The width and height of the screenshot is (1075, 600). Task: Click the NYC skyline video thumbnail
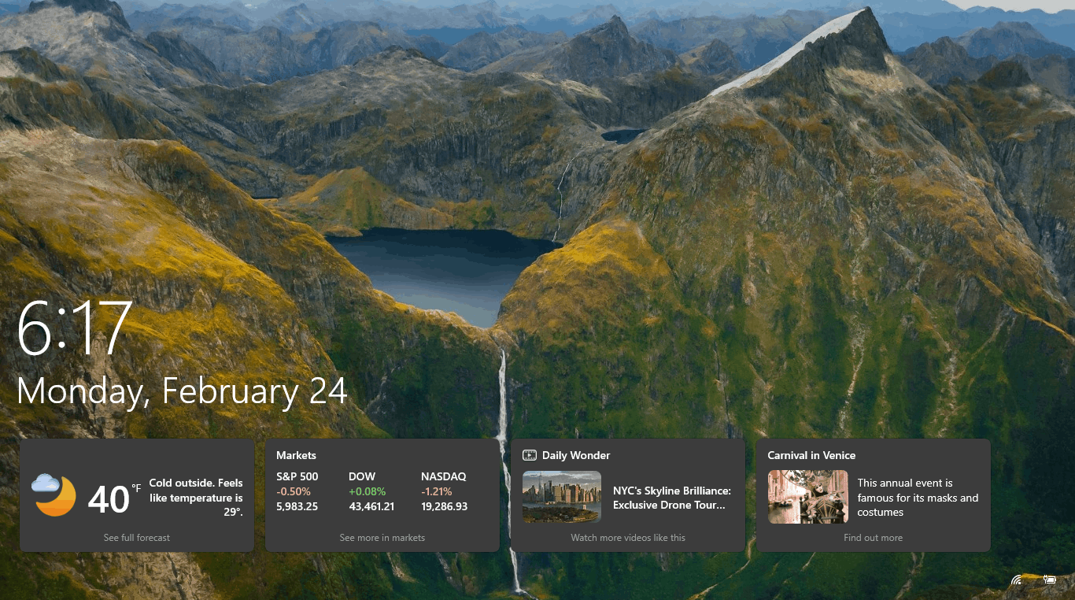point(561,497)
